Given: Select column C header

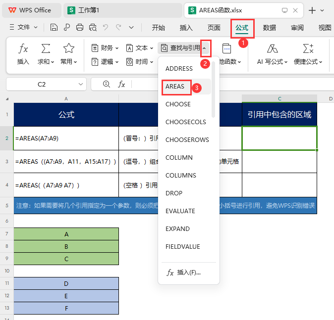Looking at the screenshot, I should coord(279,98).
